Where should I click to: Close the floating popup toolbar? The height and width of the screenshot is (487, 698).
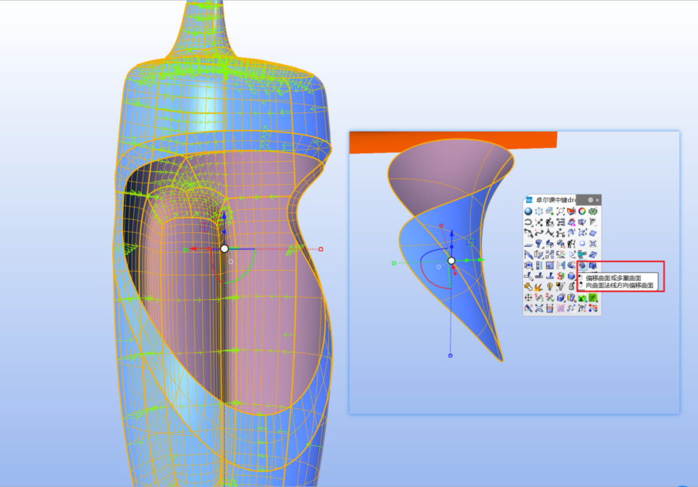click(x=597, y=200)
